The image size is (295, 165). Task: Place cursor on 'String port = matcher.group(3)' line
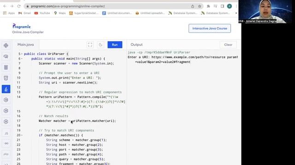pos(75,149)
